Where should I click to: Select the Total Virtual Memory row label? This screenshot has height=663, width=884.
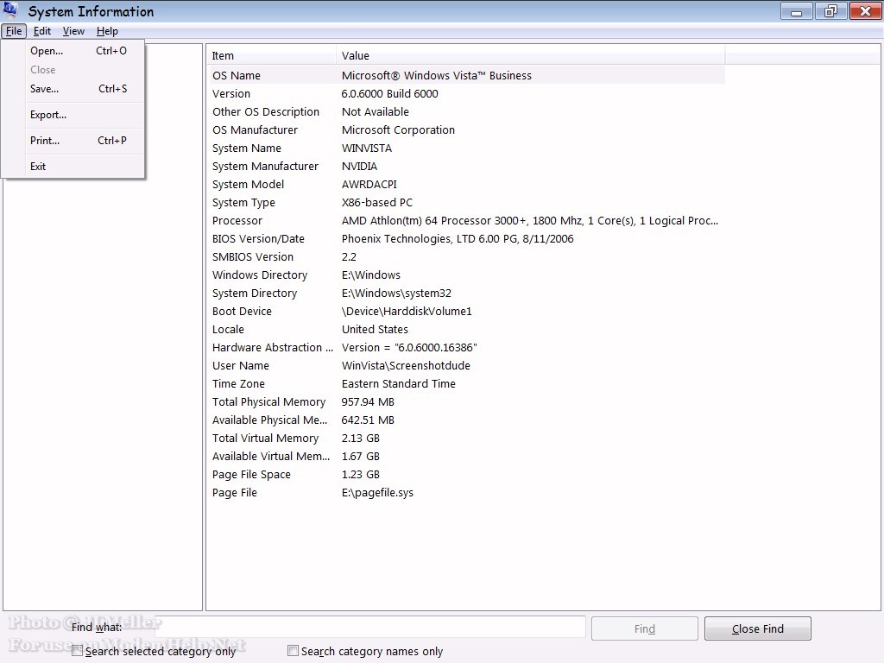pyautogui.click(x=266, y=438)
